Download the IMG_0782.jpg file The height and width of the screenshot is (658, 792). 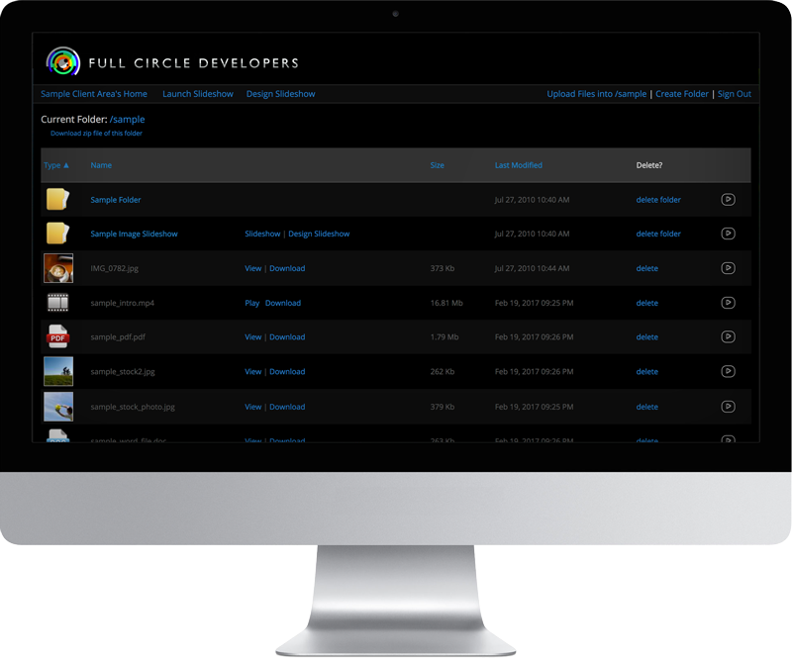[x=287, y=268]
